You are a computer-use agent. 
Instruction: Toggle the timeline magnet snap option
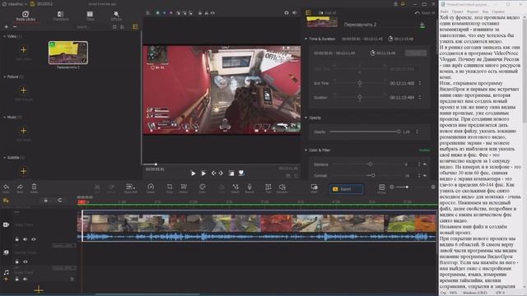(60, 201)
